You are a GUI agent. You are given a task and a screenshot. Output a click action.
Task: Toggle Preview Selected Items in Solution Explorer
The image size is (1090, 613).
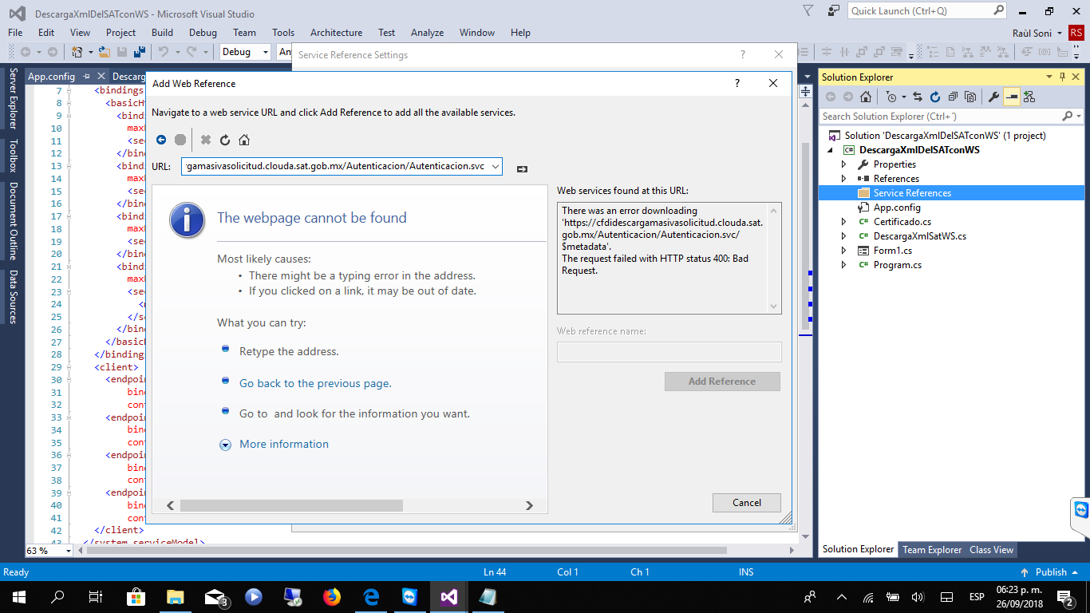tap(1012, 97)
